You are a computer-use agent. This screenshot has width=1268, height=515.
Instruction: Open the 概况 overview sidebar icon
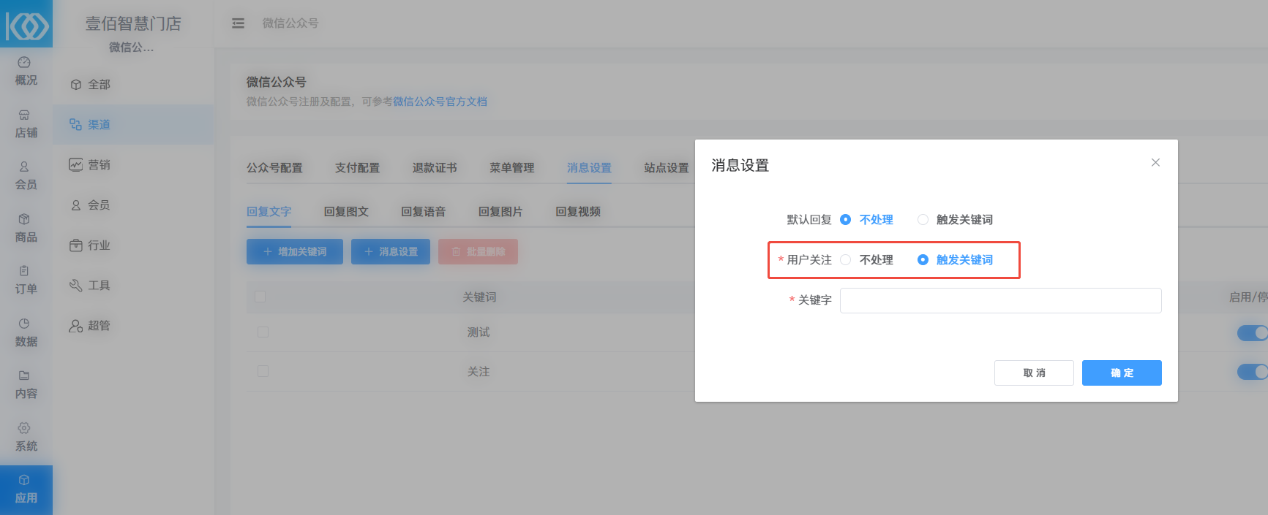click(26, 71)
